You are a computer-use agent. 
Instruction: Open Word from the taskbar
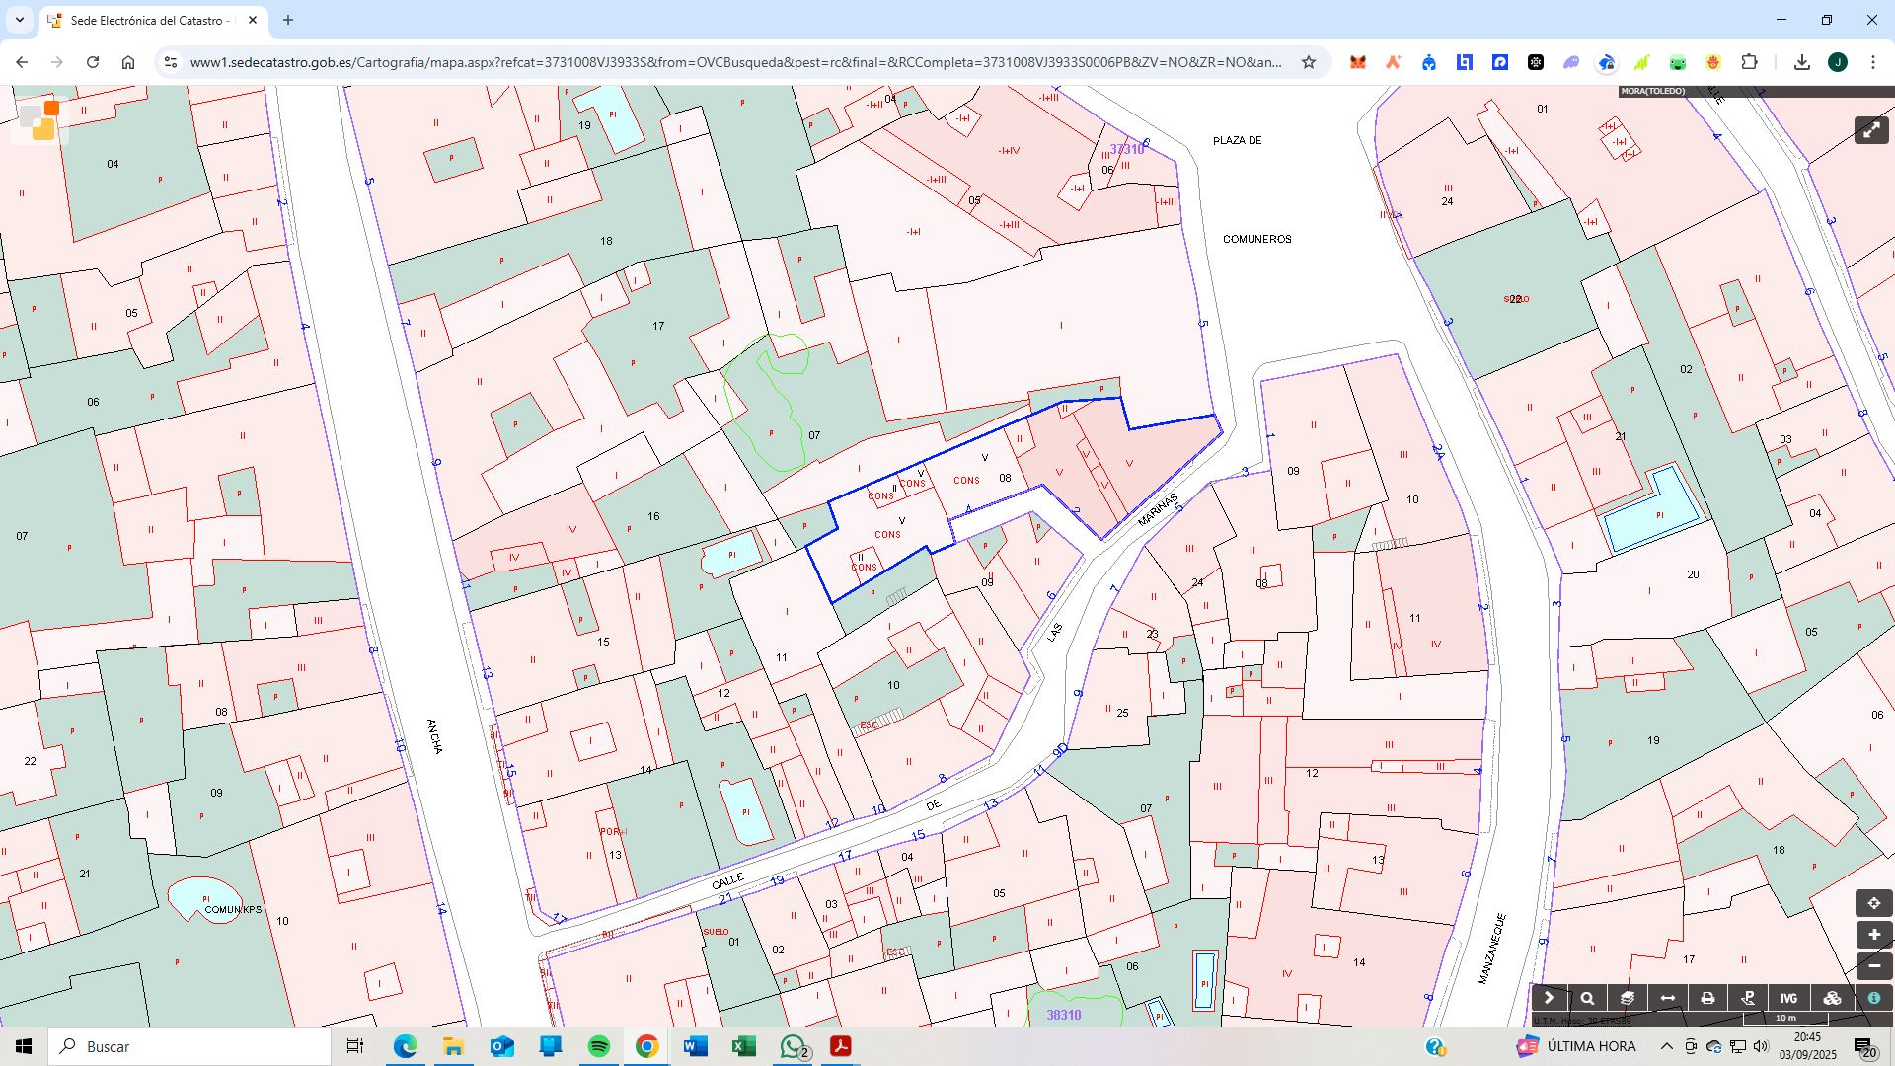click(696, 1046)
